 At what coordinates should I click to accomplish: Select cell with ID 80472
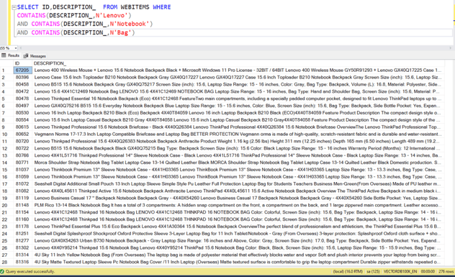[x=23, y=91]
